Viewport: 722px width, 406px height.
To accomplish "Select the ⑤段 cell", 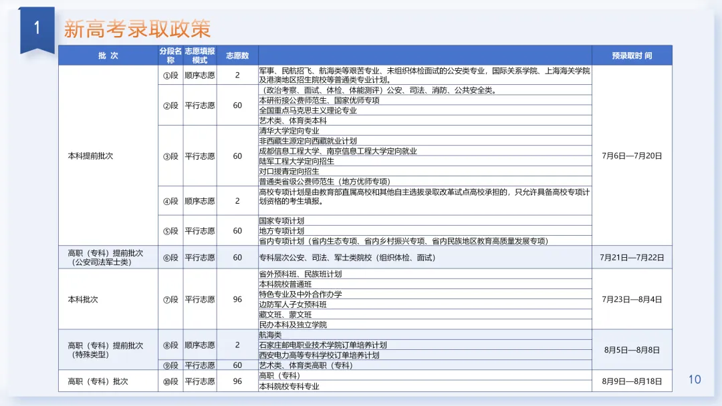I will coord(170,230).
